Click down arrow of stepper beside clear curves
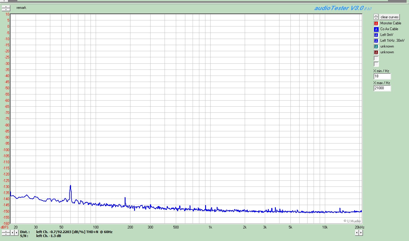 (x=376, y=19)
